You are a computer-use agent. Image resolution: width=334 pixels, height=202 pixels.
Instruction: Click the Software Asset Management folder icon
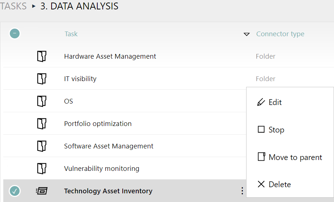pos(42,146)
